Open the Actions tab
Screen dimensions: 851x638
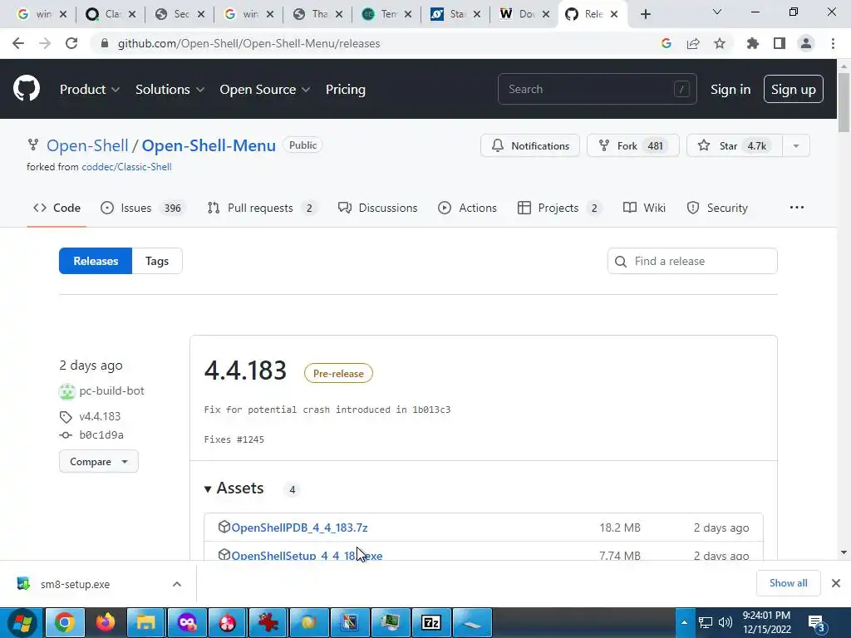coord(467,208)
